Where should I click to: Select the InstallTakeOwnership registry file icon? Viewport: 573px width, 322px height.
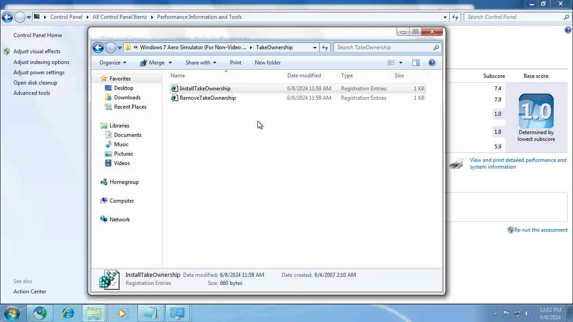(175, 89)
